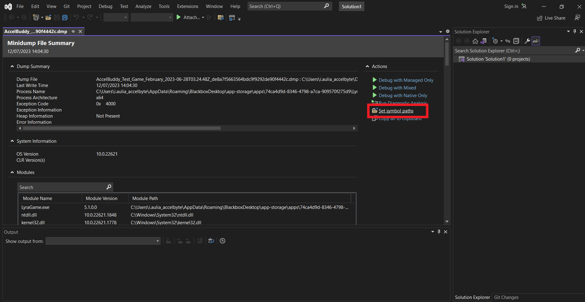Select Solution 'Solution1' tree item

498,59
